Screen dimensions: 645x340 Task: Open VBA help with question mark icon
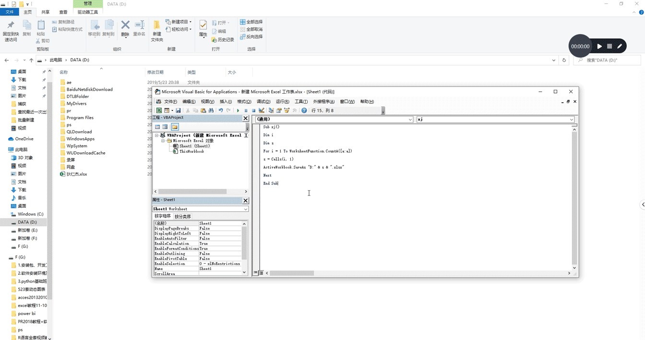[304, 110]
